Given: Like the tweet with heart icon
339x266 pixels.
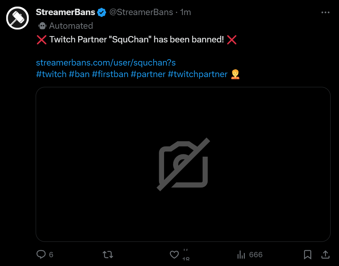Looking at the screenshot, I should 174,254.
